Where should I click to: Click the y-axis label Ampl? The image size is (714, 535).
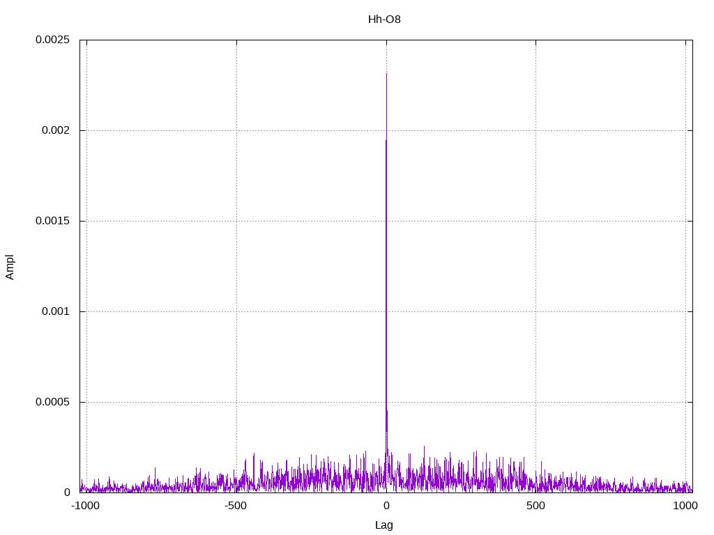click(x=10, y=267)
